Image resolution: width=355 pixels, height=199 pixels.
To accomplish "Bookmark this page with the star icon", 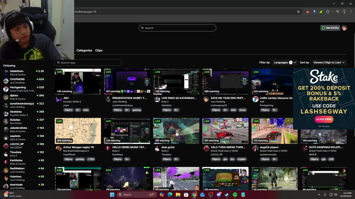I will pos(298,12).
